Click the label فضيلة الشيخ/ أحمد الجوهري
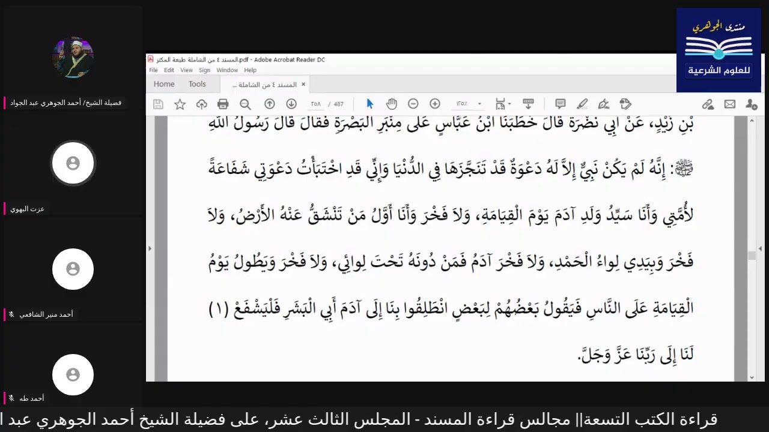Image resolution: width=769 pixels, height=432 pixels. pos(65,103)
